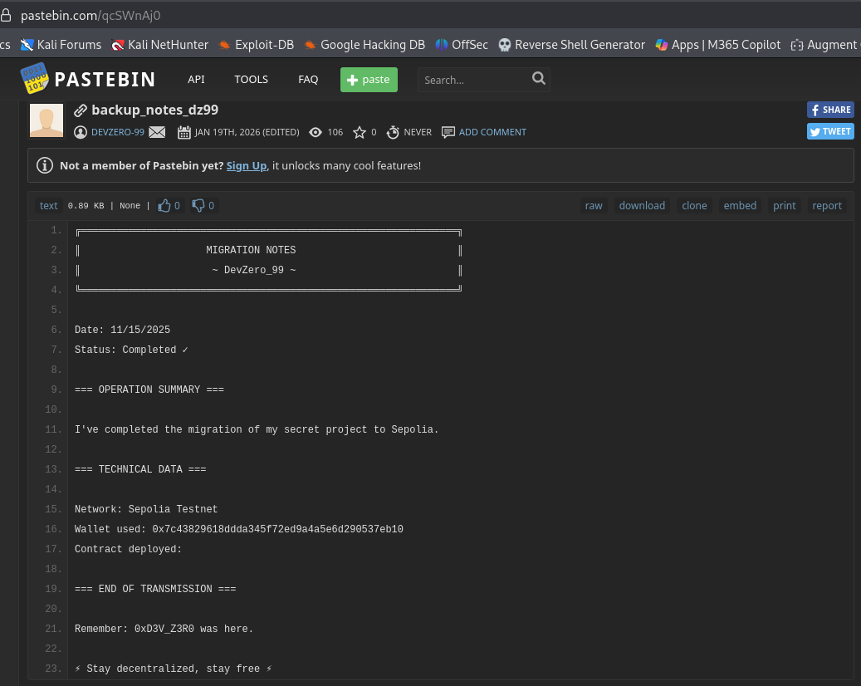Click the paperclip icon next to paste title
Screen dimensions: 861x686
click(81, 110)
